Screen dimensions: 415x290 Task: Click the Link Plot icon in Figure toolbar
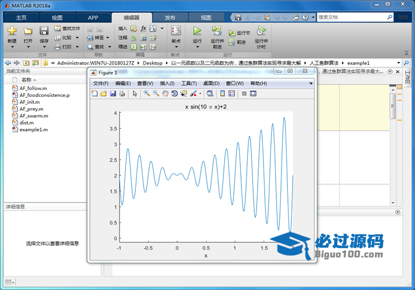[x=210, y=93]
